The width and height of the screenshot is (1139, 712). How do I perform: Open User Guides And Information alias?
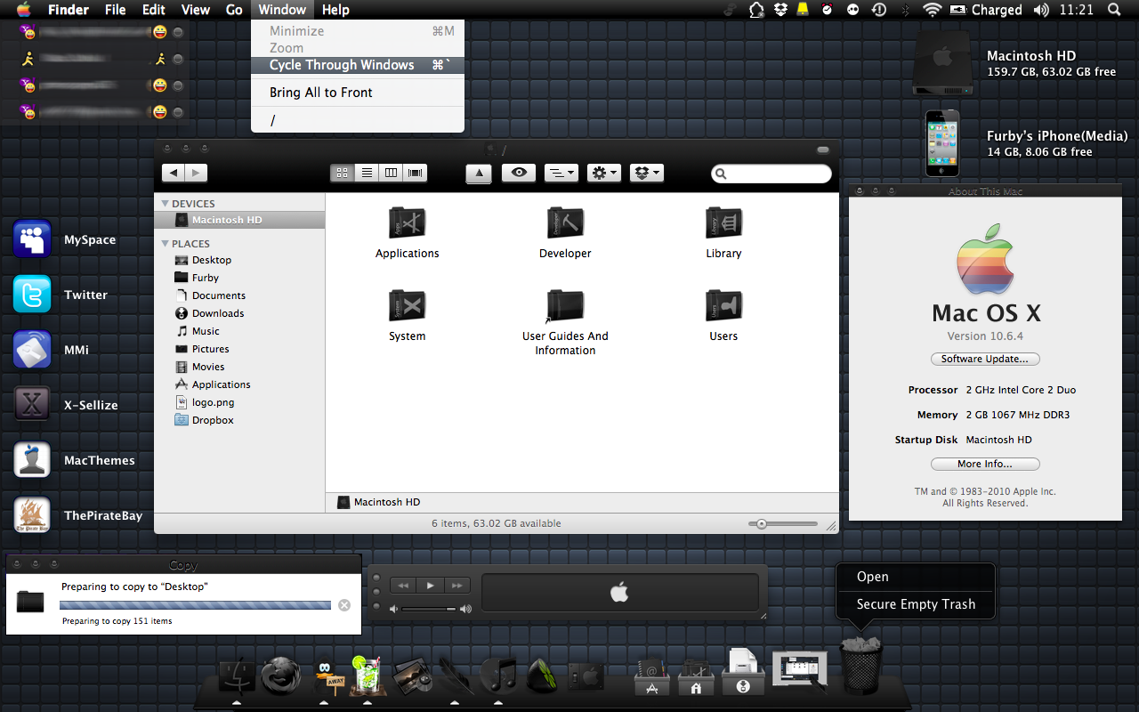coord(565,305)
